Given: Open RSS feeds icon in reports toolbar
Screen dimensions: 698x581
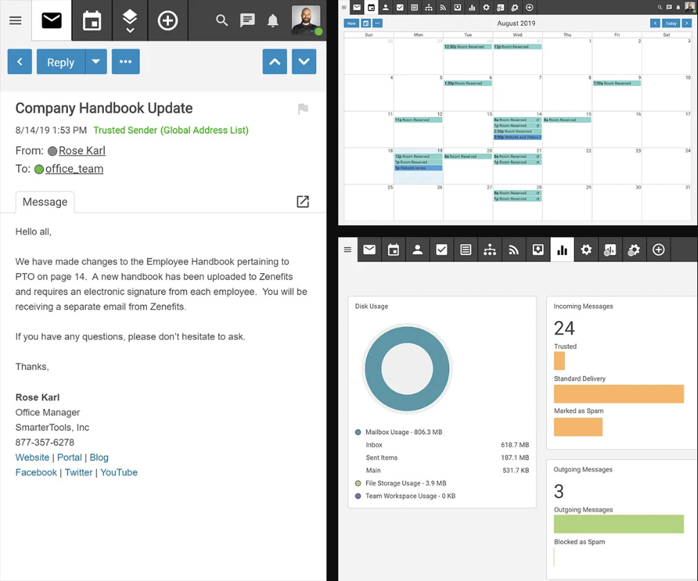Looking at the screenshot, I should [514, 250].
